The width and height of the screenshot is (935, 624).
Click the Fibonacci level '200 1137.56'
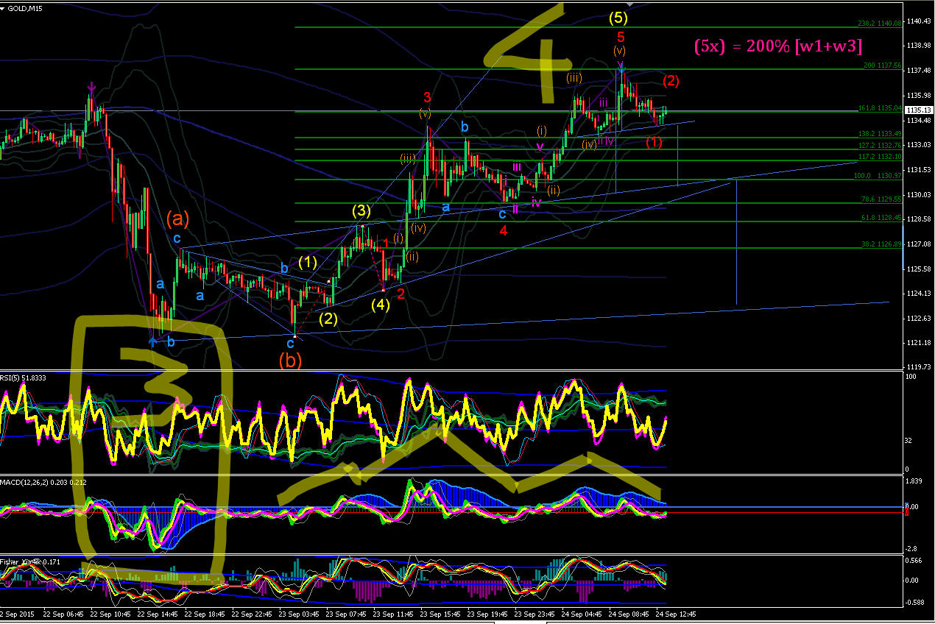pyautogui.click(x=882, y=65)
